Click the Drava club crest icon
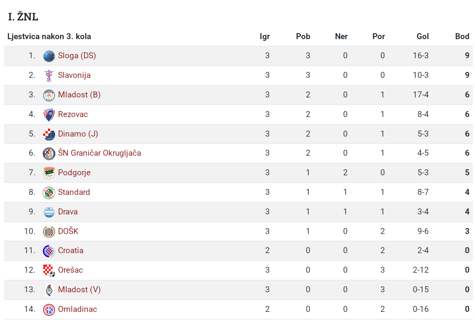The width and height of the screenshot is (475, 328). point(49,212)
